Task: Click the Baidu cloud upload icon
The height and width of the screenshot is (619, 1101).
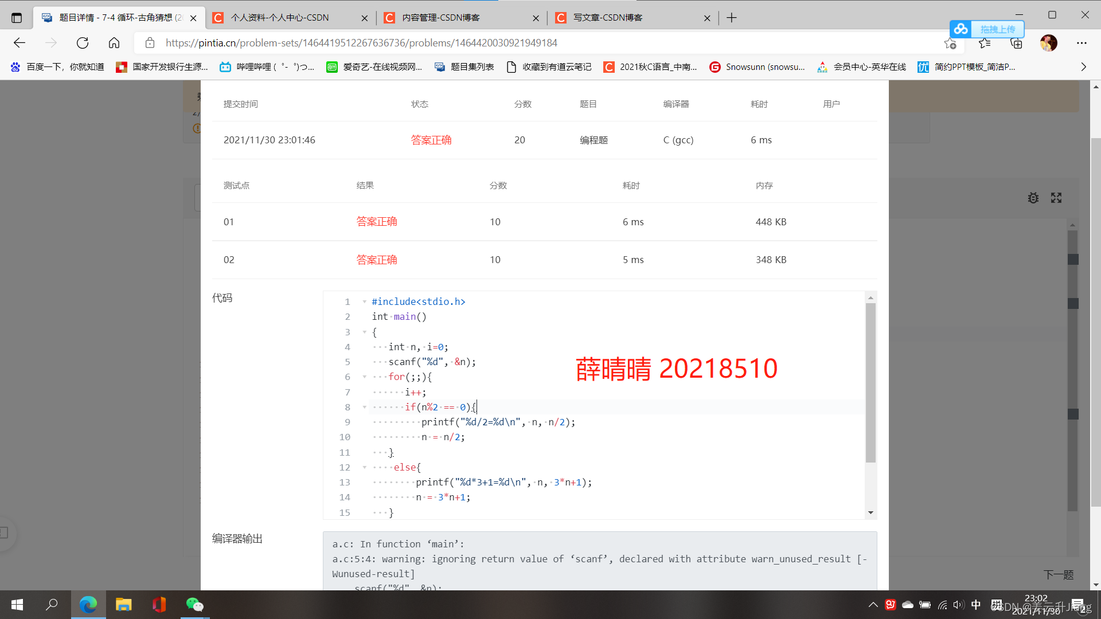Action: coord(961,29)
